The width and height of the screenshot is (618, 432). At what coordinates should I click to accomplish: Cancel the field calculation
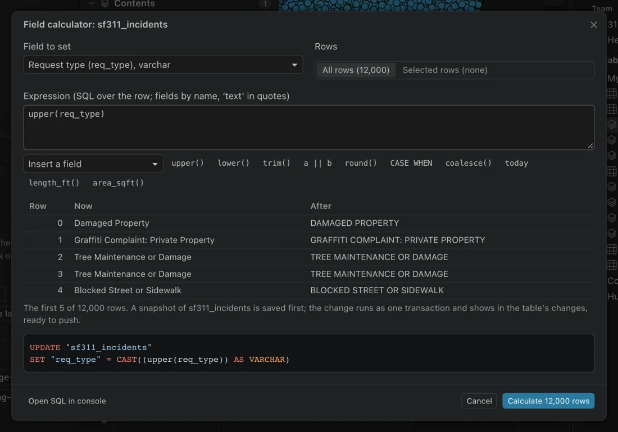pyautogui.click(x=479, y=401)
